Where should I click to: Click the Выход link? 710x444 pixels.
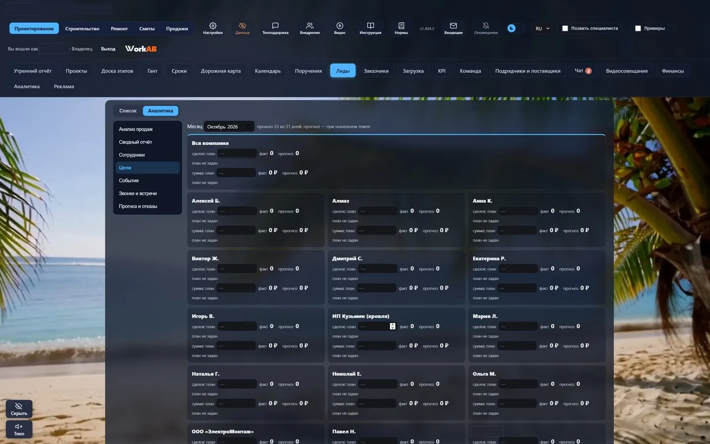[108, 49]
